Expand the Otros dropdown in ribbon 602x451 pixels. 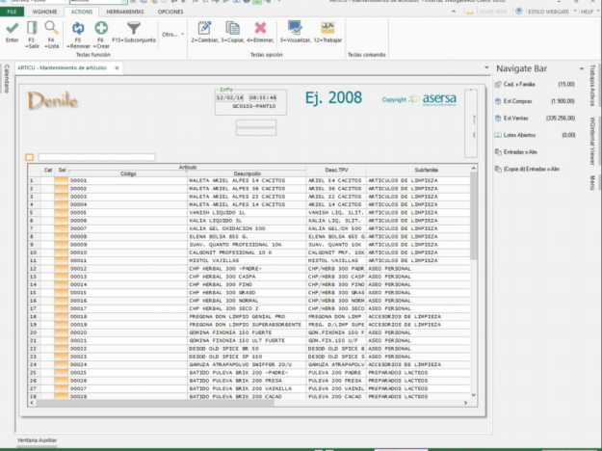[x=170, y=34]
